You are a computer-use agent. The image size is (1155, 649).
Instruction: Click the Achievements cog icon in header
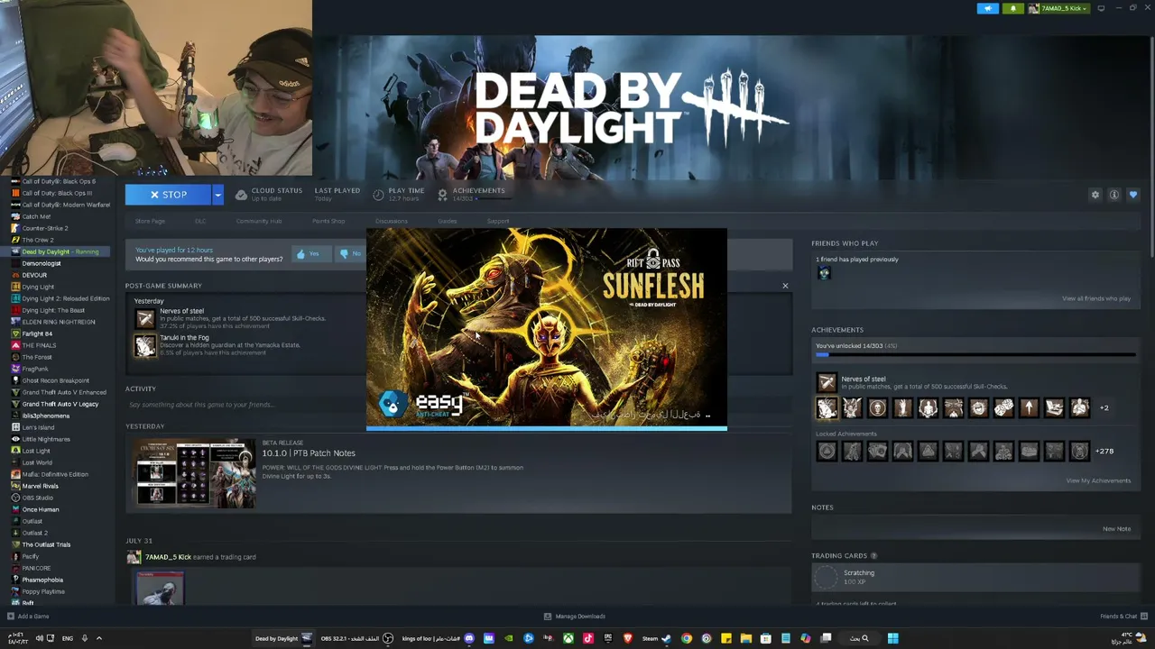[x=442, y=195]
